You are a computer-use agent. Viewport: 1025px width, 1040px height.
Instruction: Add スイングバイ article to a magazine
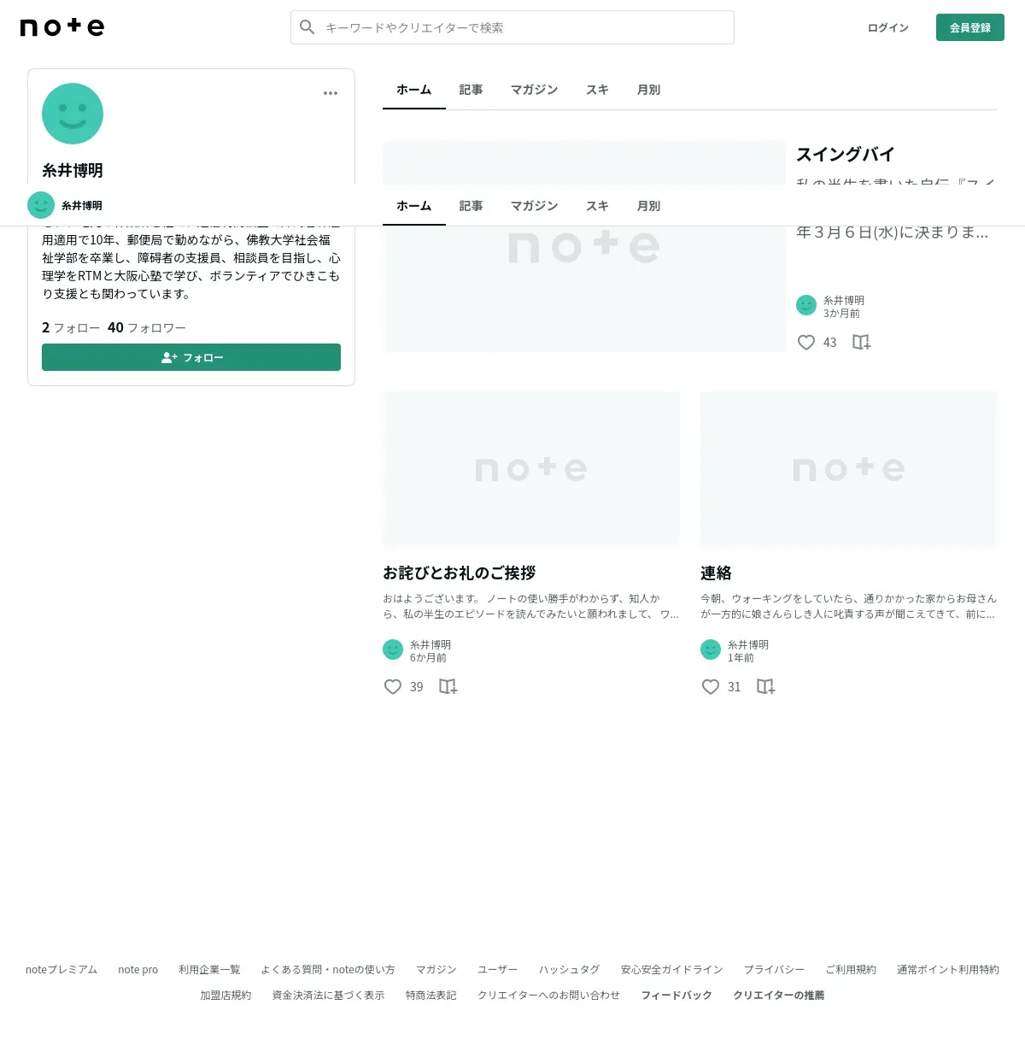coord(862,343)
